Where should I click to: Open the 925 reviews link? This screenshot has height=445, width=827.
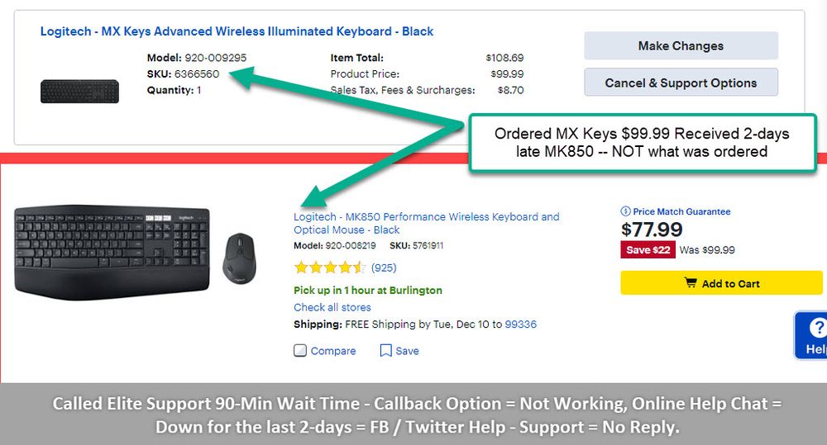tap(384, 267)
